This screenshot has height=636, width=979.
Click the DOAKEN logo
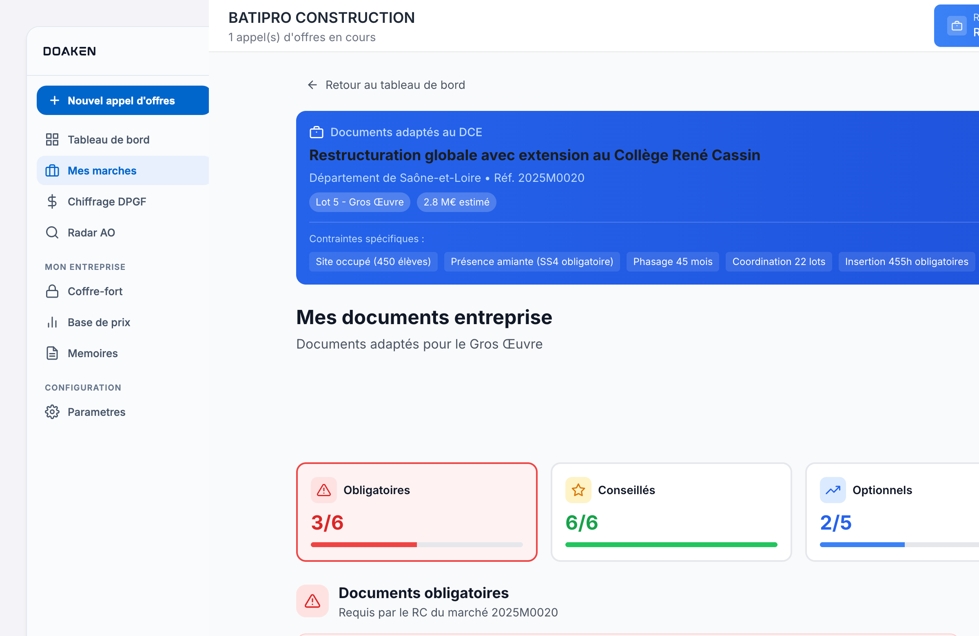[69, 51]
